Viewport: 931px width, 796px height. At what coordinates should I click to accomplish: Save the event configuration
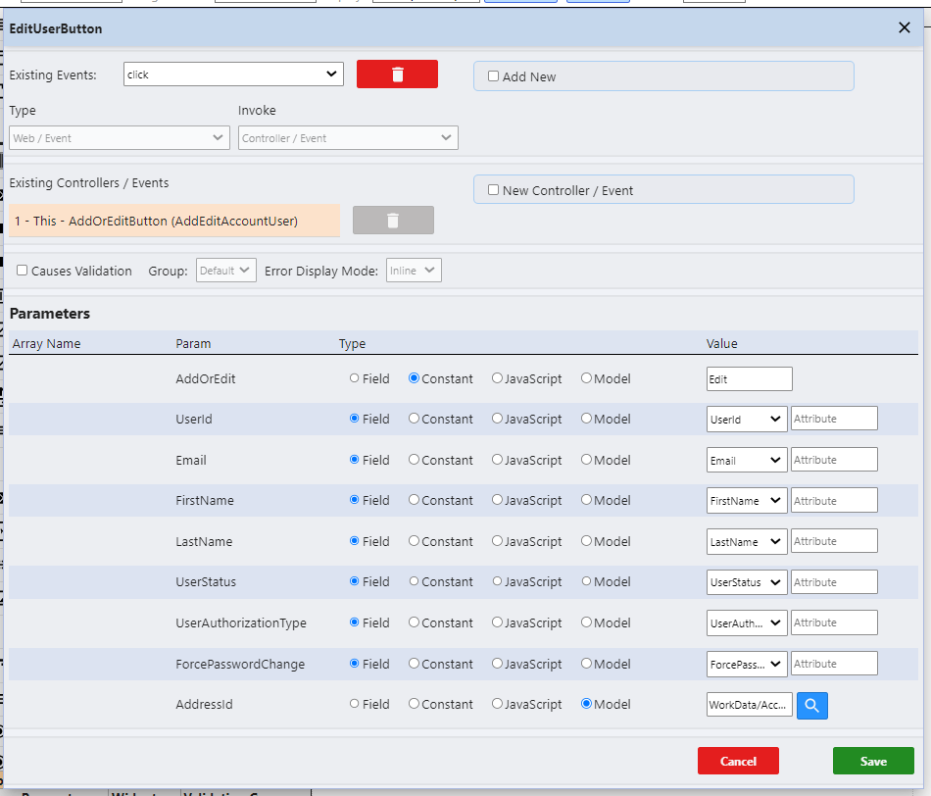click(873, 761)
